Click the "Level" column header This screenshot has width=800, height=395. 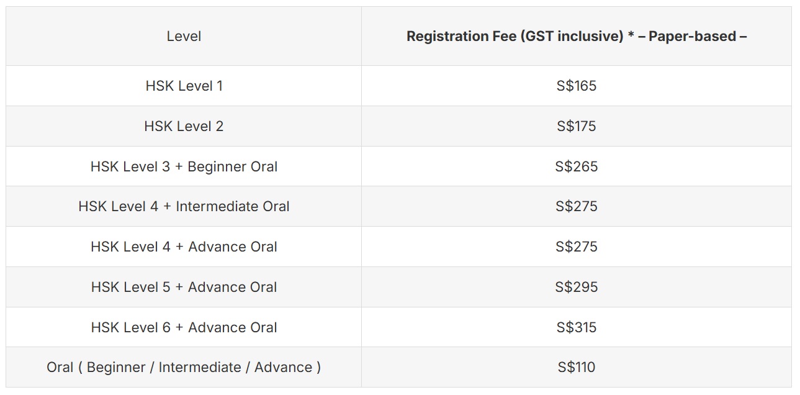(184, 37)
